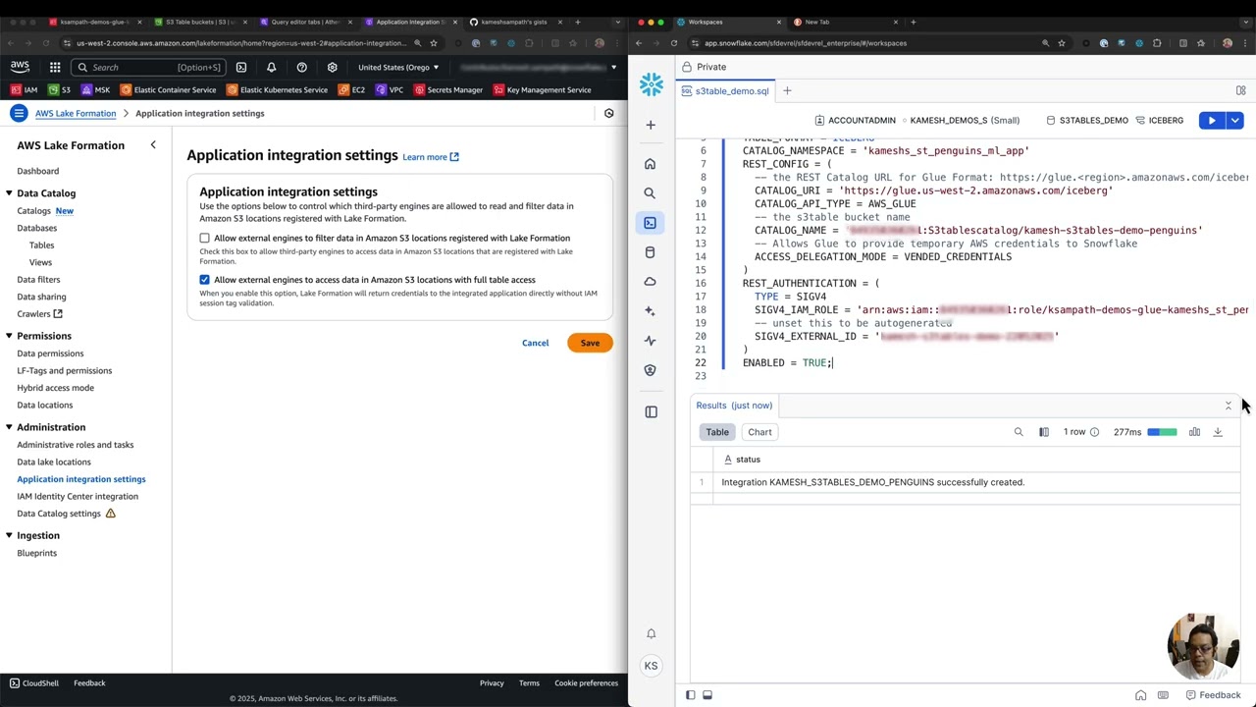The width and height of the screenshot is (1256, 707).
Task: Collapse the Ingestion section
Action: pos(8,535)
